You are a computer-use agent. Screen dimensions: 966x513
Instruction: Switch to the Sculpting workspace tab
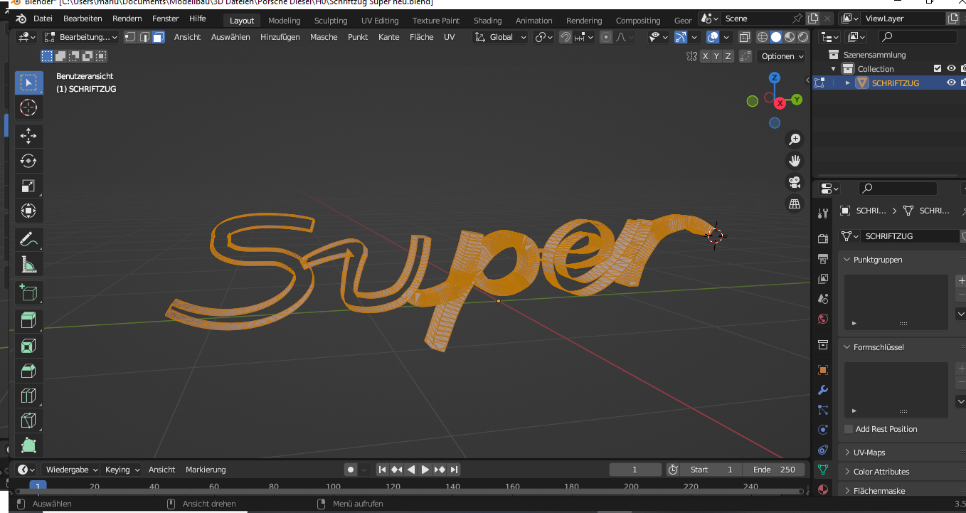pyautogui.click(x=331, y=21)
